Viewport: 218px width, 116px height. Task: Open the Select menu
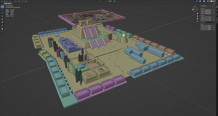click(19, 1)
